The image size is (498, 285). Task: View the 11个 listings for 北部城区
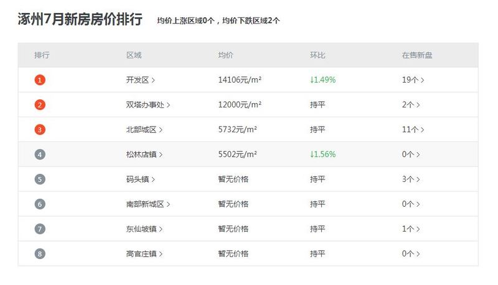click(413, 130)
